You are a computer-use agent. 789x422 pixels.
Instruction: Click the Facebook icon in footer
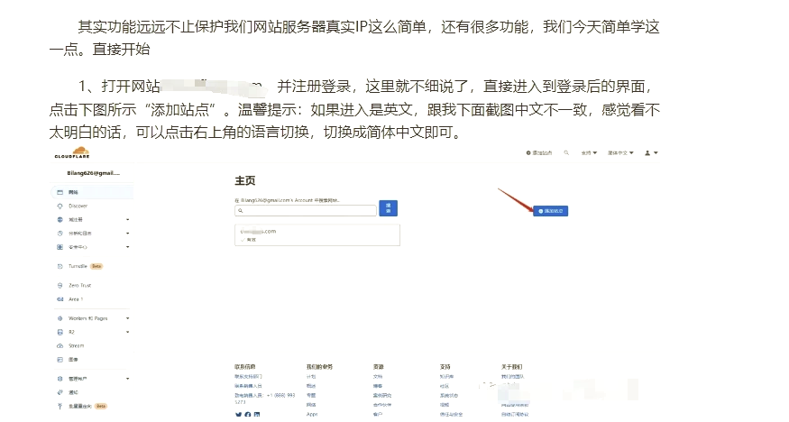pos(248,415)
